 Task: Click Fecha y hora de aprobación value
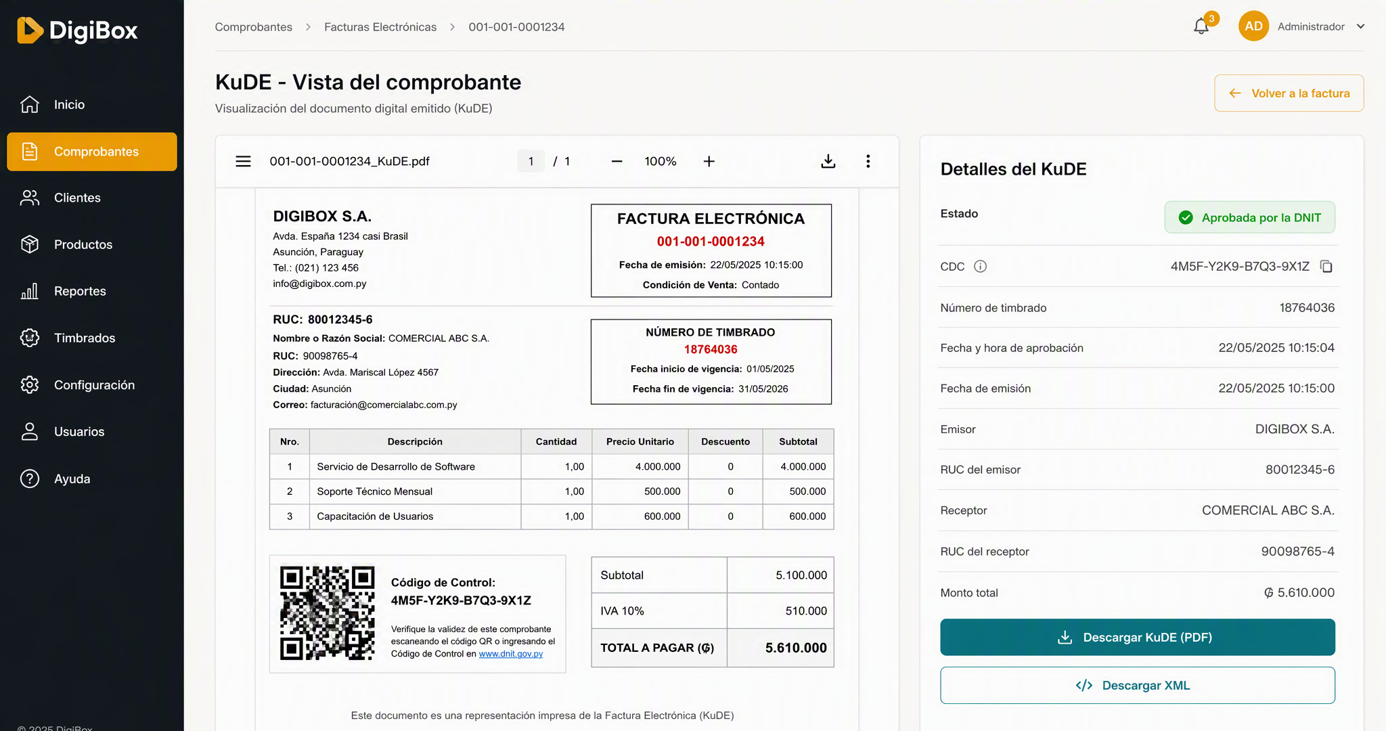pos(1276,348)
